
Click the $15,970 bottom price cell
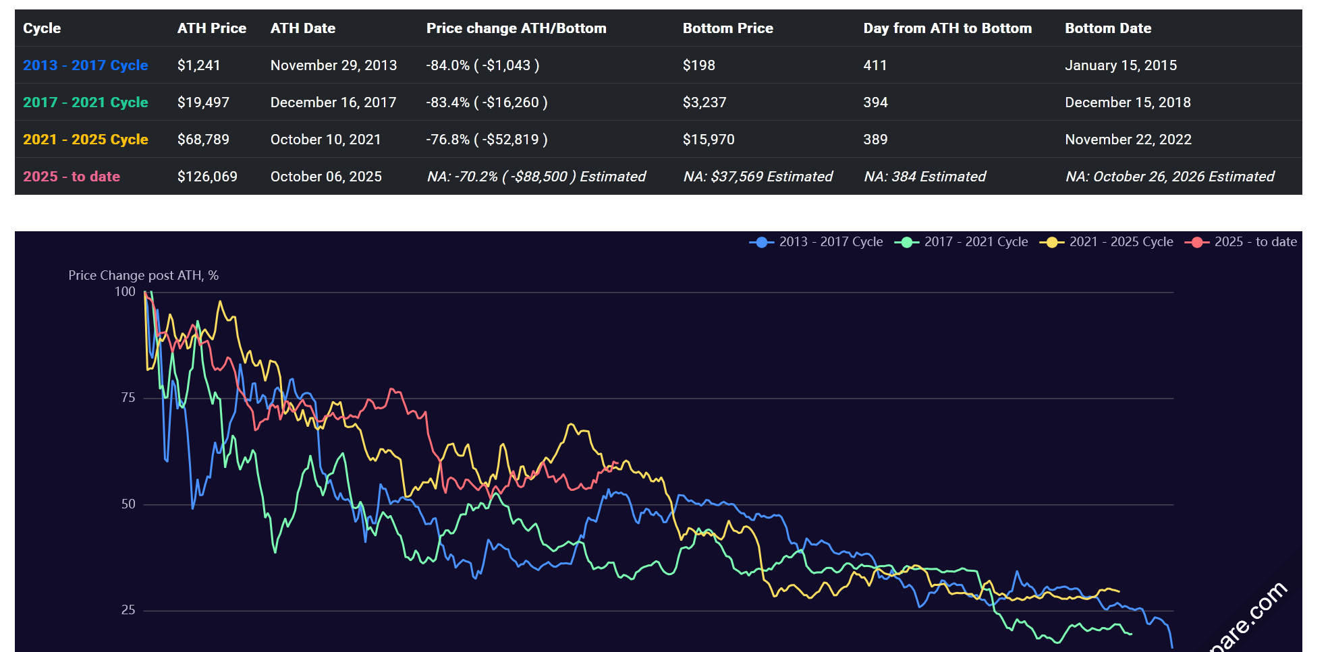pos(709,140)
